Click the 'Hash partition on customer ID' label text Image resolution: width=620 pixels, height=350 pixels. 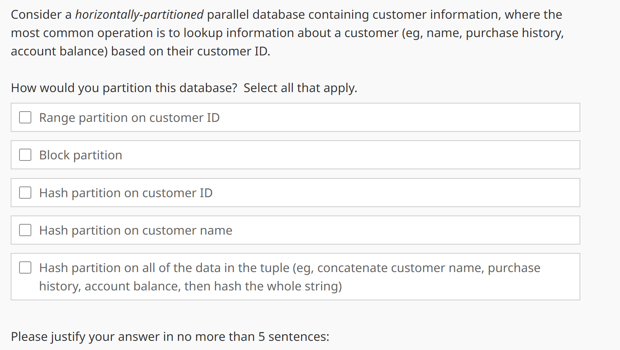click(x=126, y=193)
